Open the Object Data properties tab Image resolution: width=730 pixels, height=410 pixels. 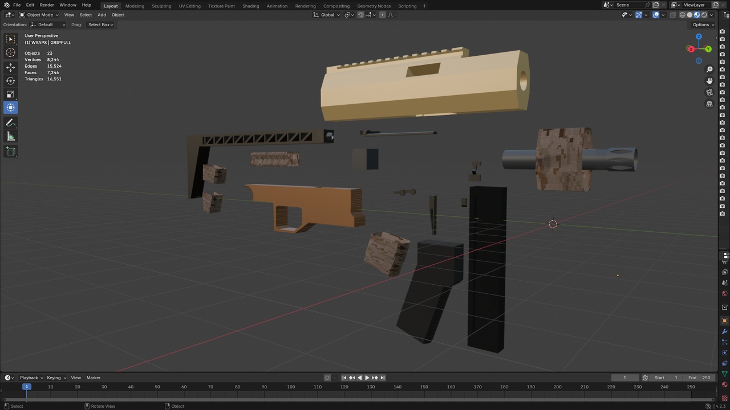(725, 374)
